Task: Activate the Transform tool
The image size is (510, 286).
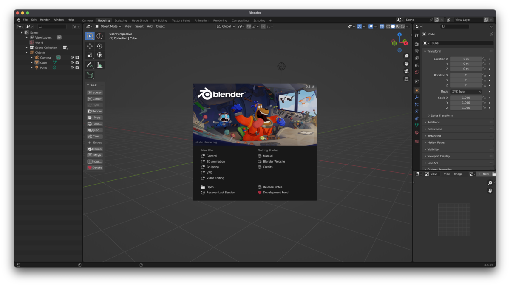Action: (99, 55)
